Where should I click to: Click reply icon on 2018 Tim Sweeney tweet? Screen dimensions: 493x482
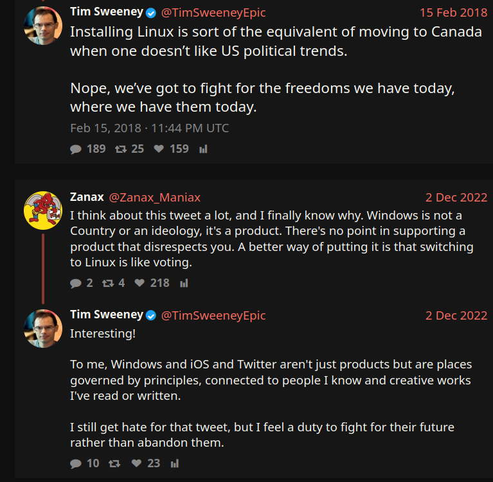pyautogui.click(x=76, y=149)
